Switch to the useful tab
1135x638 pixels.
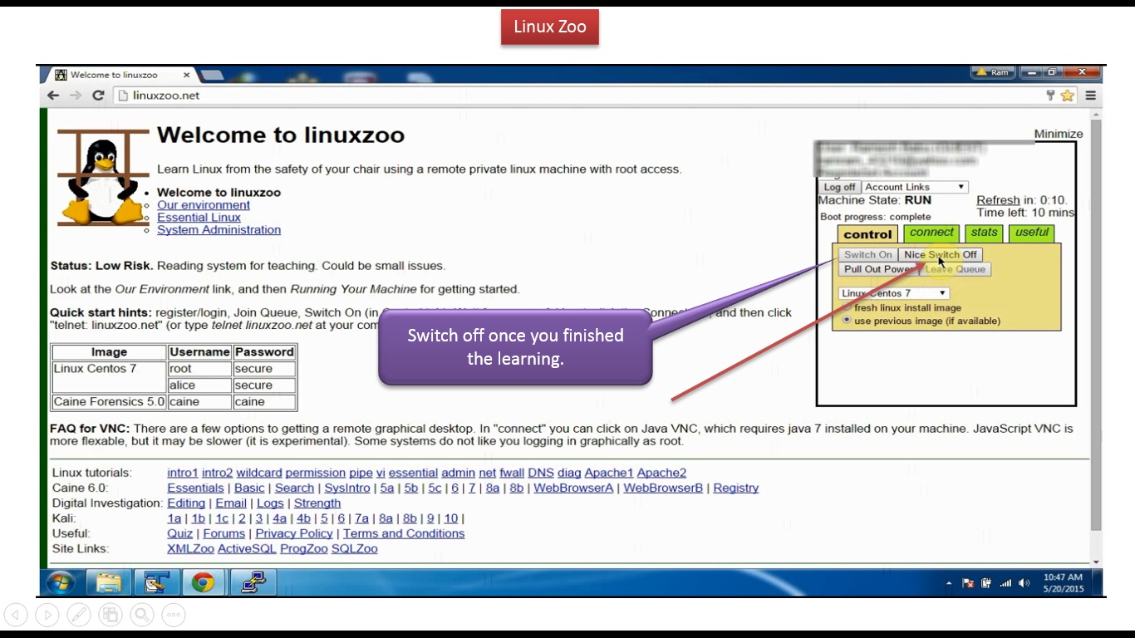coord(1031,233)
